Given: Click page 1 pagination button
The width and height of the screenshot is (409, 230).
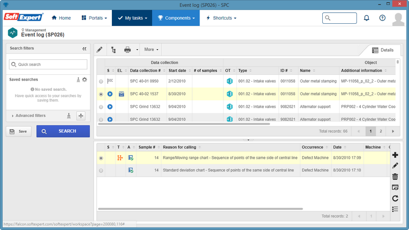Looking at the screenshot, I should point(370,131).
